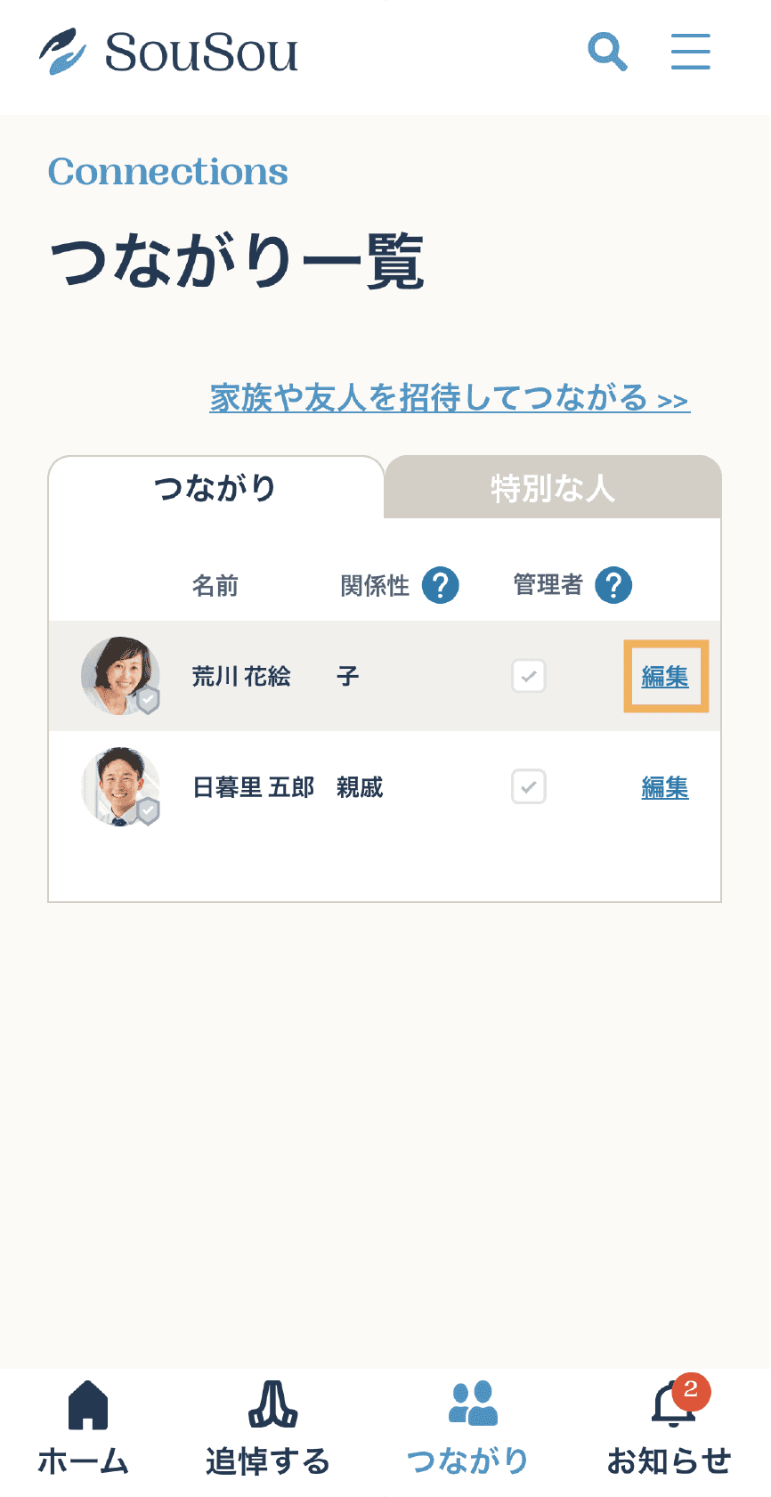Open the search magnifier icon

click(x=607, y=52)
